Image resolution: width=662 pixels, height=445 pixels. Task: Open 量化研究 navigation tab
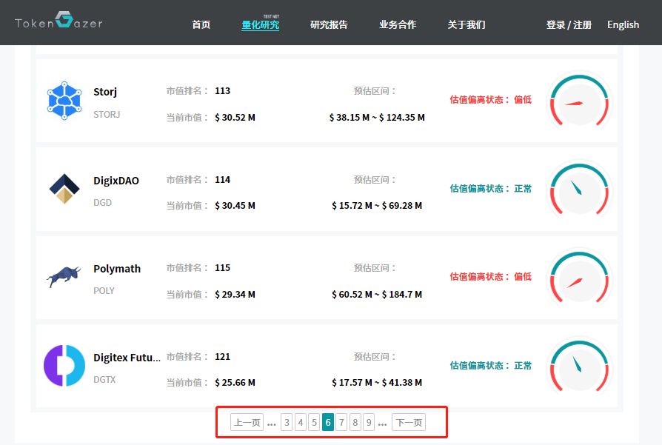point(261,25)
